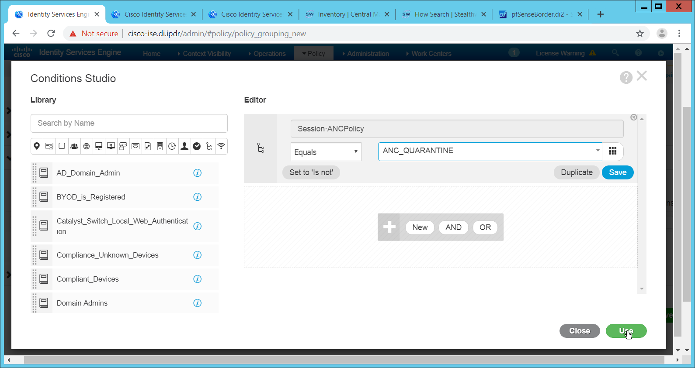Viewport: 695px width, 368px height.
Task: Click the Search by Name field
Action: [129, 123]
